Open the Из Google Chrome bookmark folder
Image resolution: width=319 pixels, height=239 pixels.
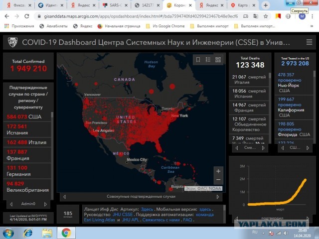pos(165,26)
